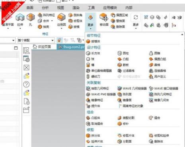Select 螺纹刀 (Thread) command
The height and width of the screenshot is (147, 185).
[x=93, y=77]
